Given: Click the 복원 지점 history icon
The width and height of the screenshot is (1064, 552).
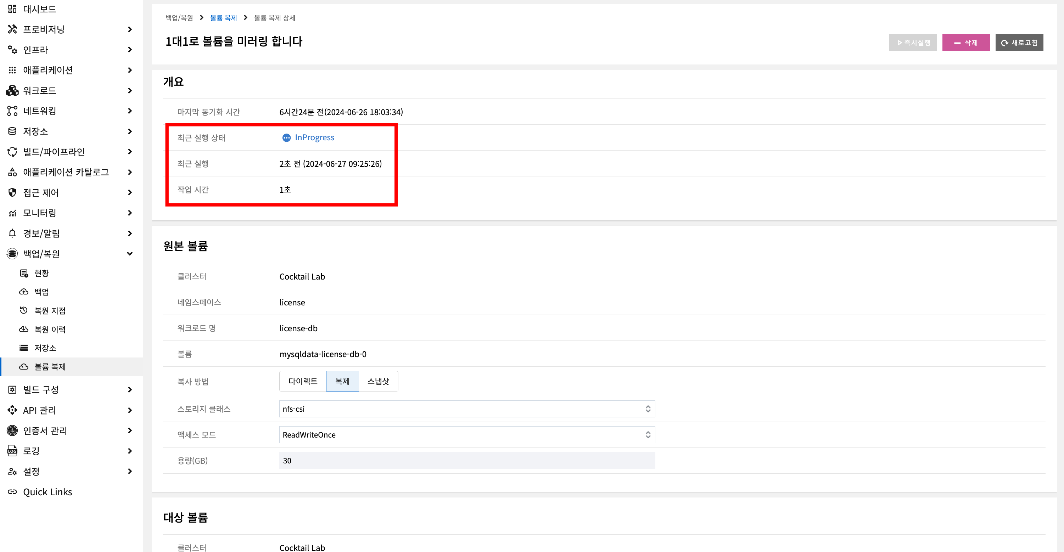Looking at the screenshot, I should coord(23,310).
